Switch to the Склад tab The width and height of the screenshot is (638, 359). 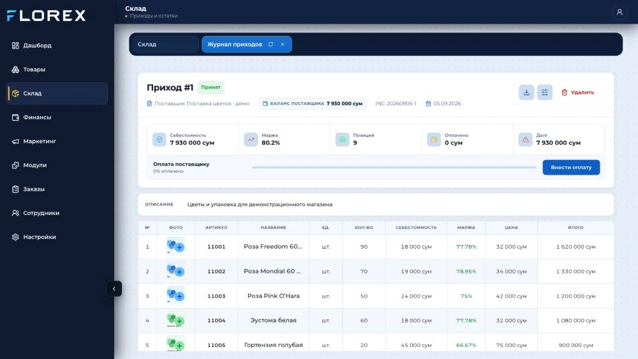tap(165, 44)
